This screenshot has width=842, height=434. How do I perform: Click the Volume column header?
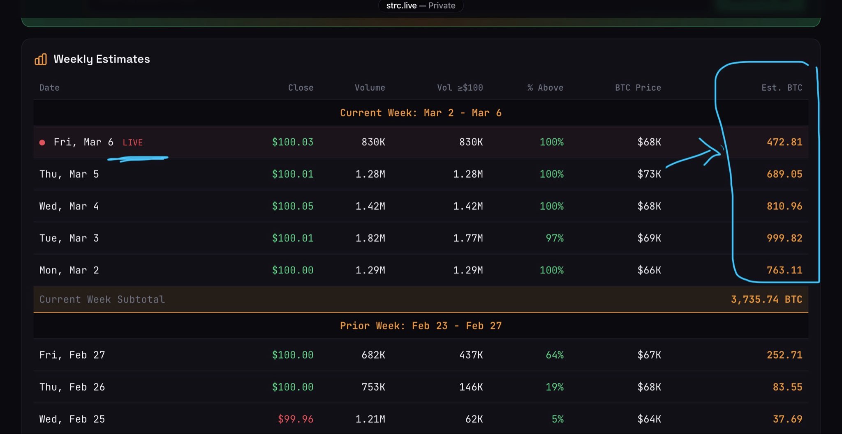pos(370,88)
